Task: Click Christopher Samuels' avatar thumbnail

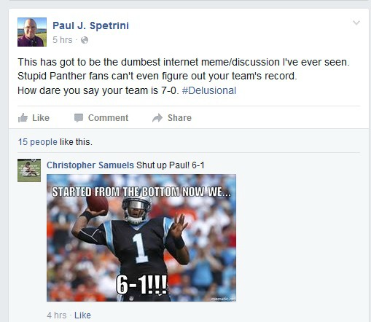Action: [29, 170]
